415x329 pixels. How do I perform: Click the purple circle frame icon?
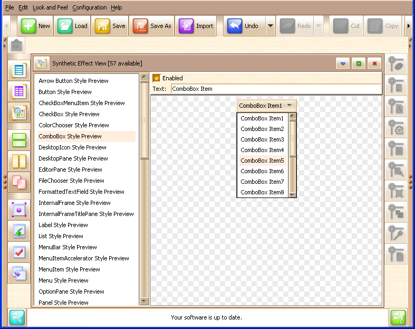point(19,210)
